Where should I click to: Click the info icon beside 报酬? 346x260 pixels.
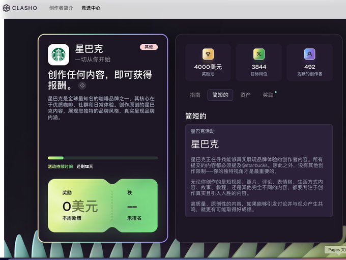[x=82, y=85]
